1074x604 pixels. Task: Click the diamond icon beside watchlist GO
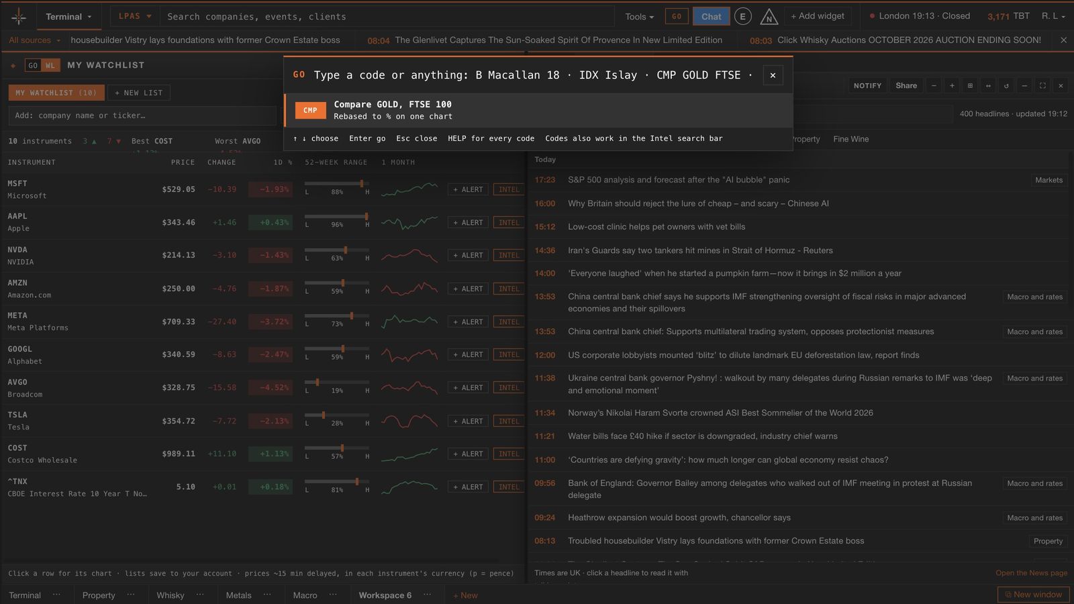click(13, 65)
